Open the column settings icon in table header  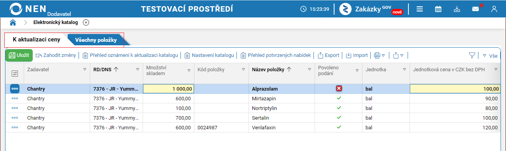tap(15, 73)
